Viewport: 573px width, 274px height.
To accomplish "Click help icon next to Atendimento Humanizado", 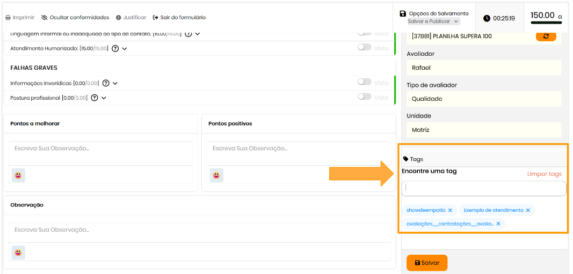I will [x=115, y=48].
